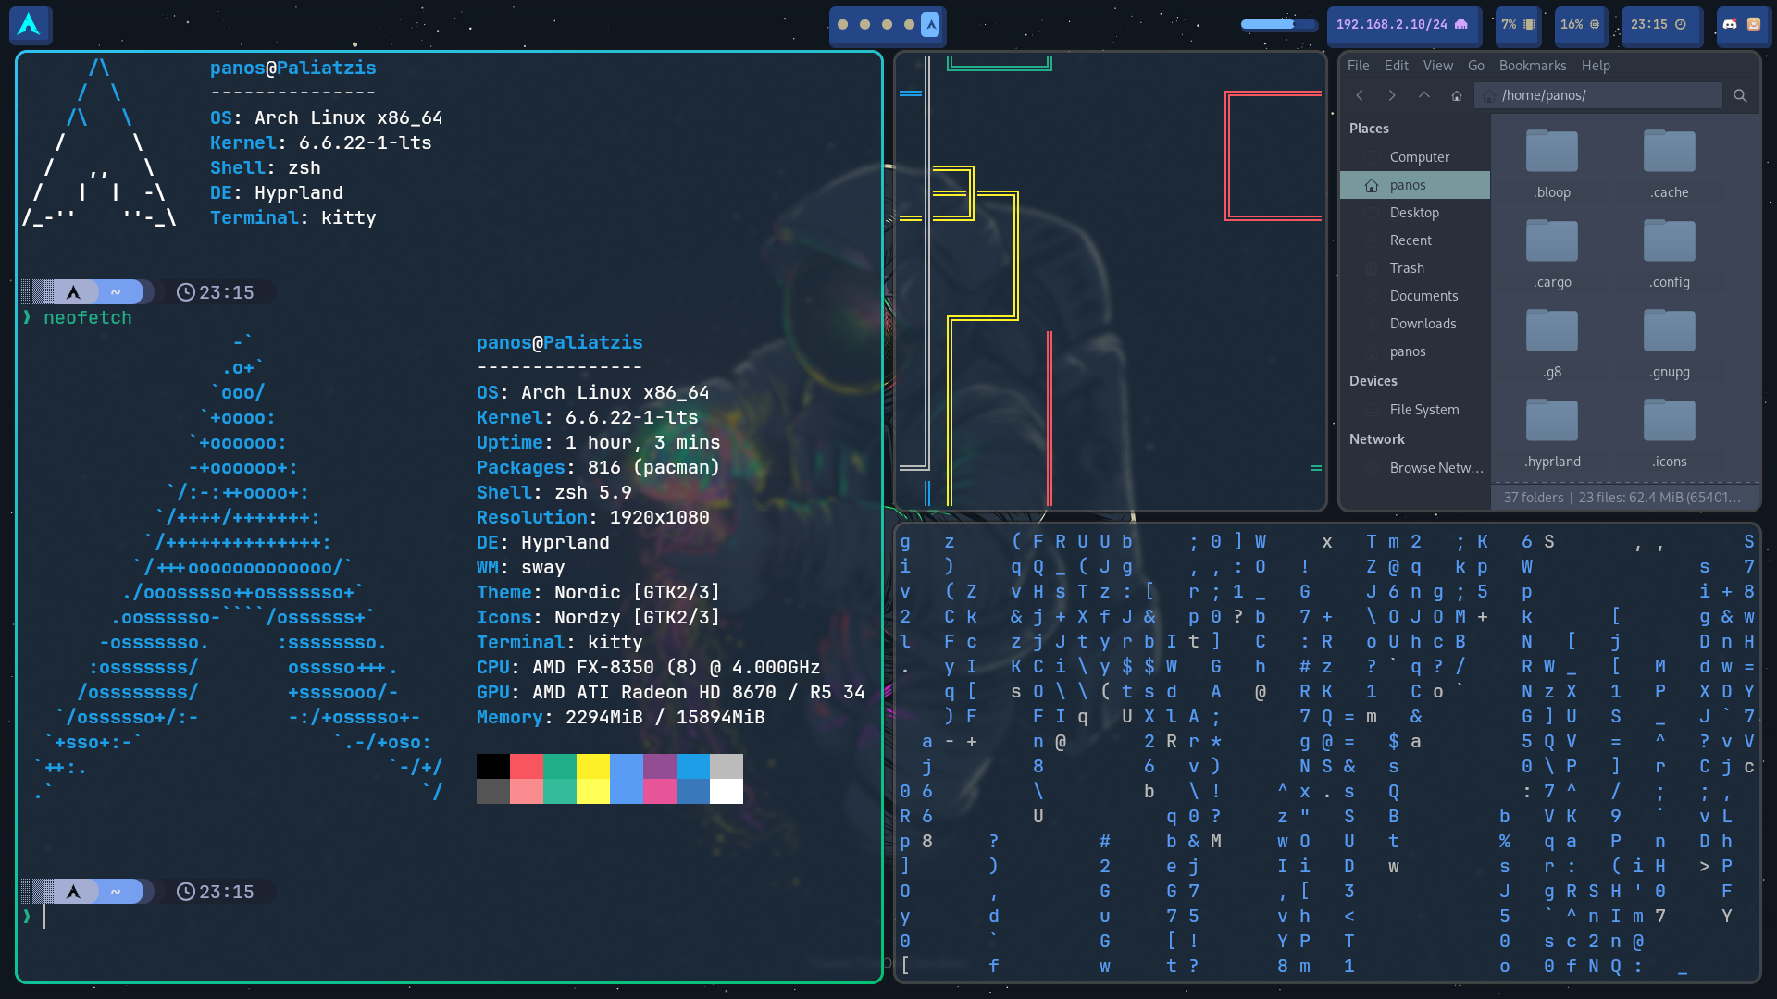Switch to the first workspace dot

[x=842, y=25]
